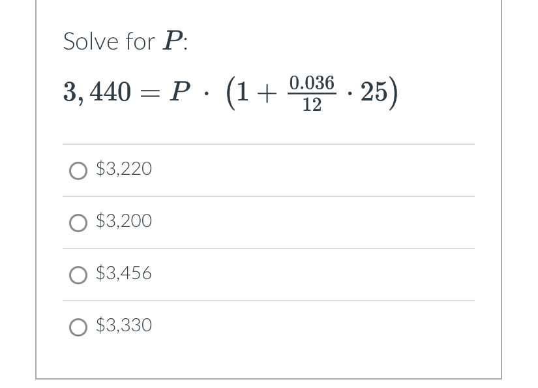Click the answer row containing $3,330
This screenshot has width=538, height=388.
269,325
